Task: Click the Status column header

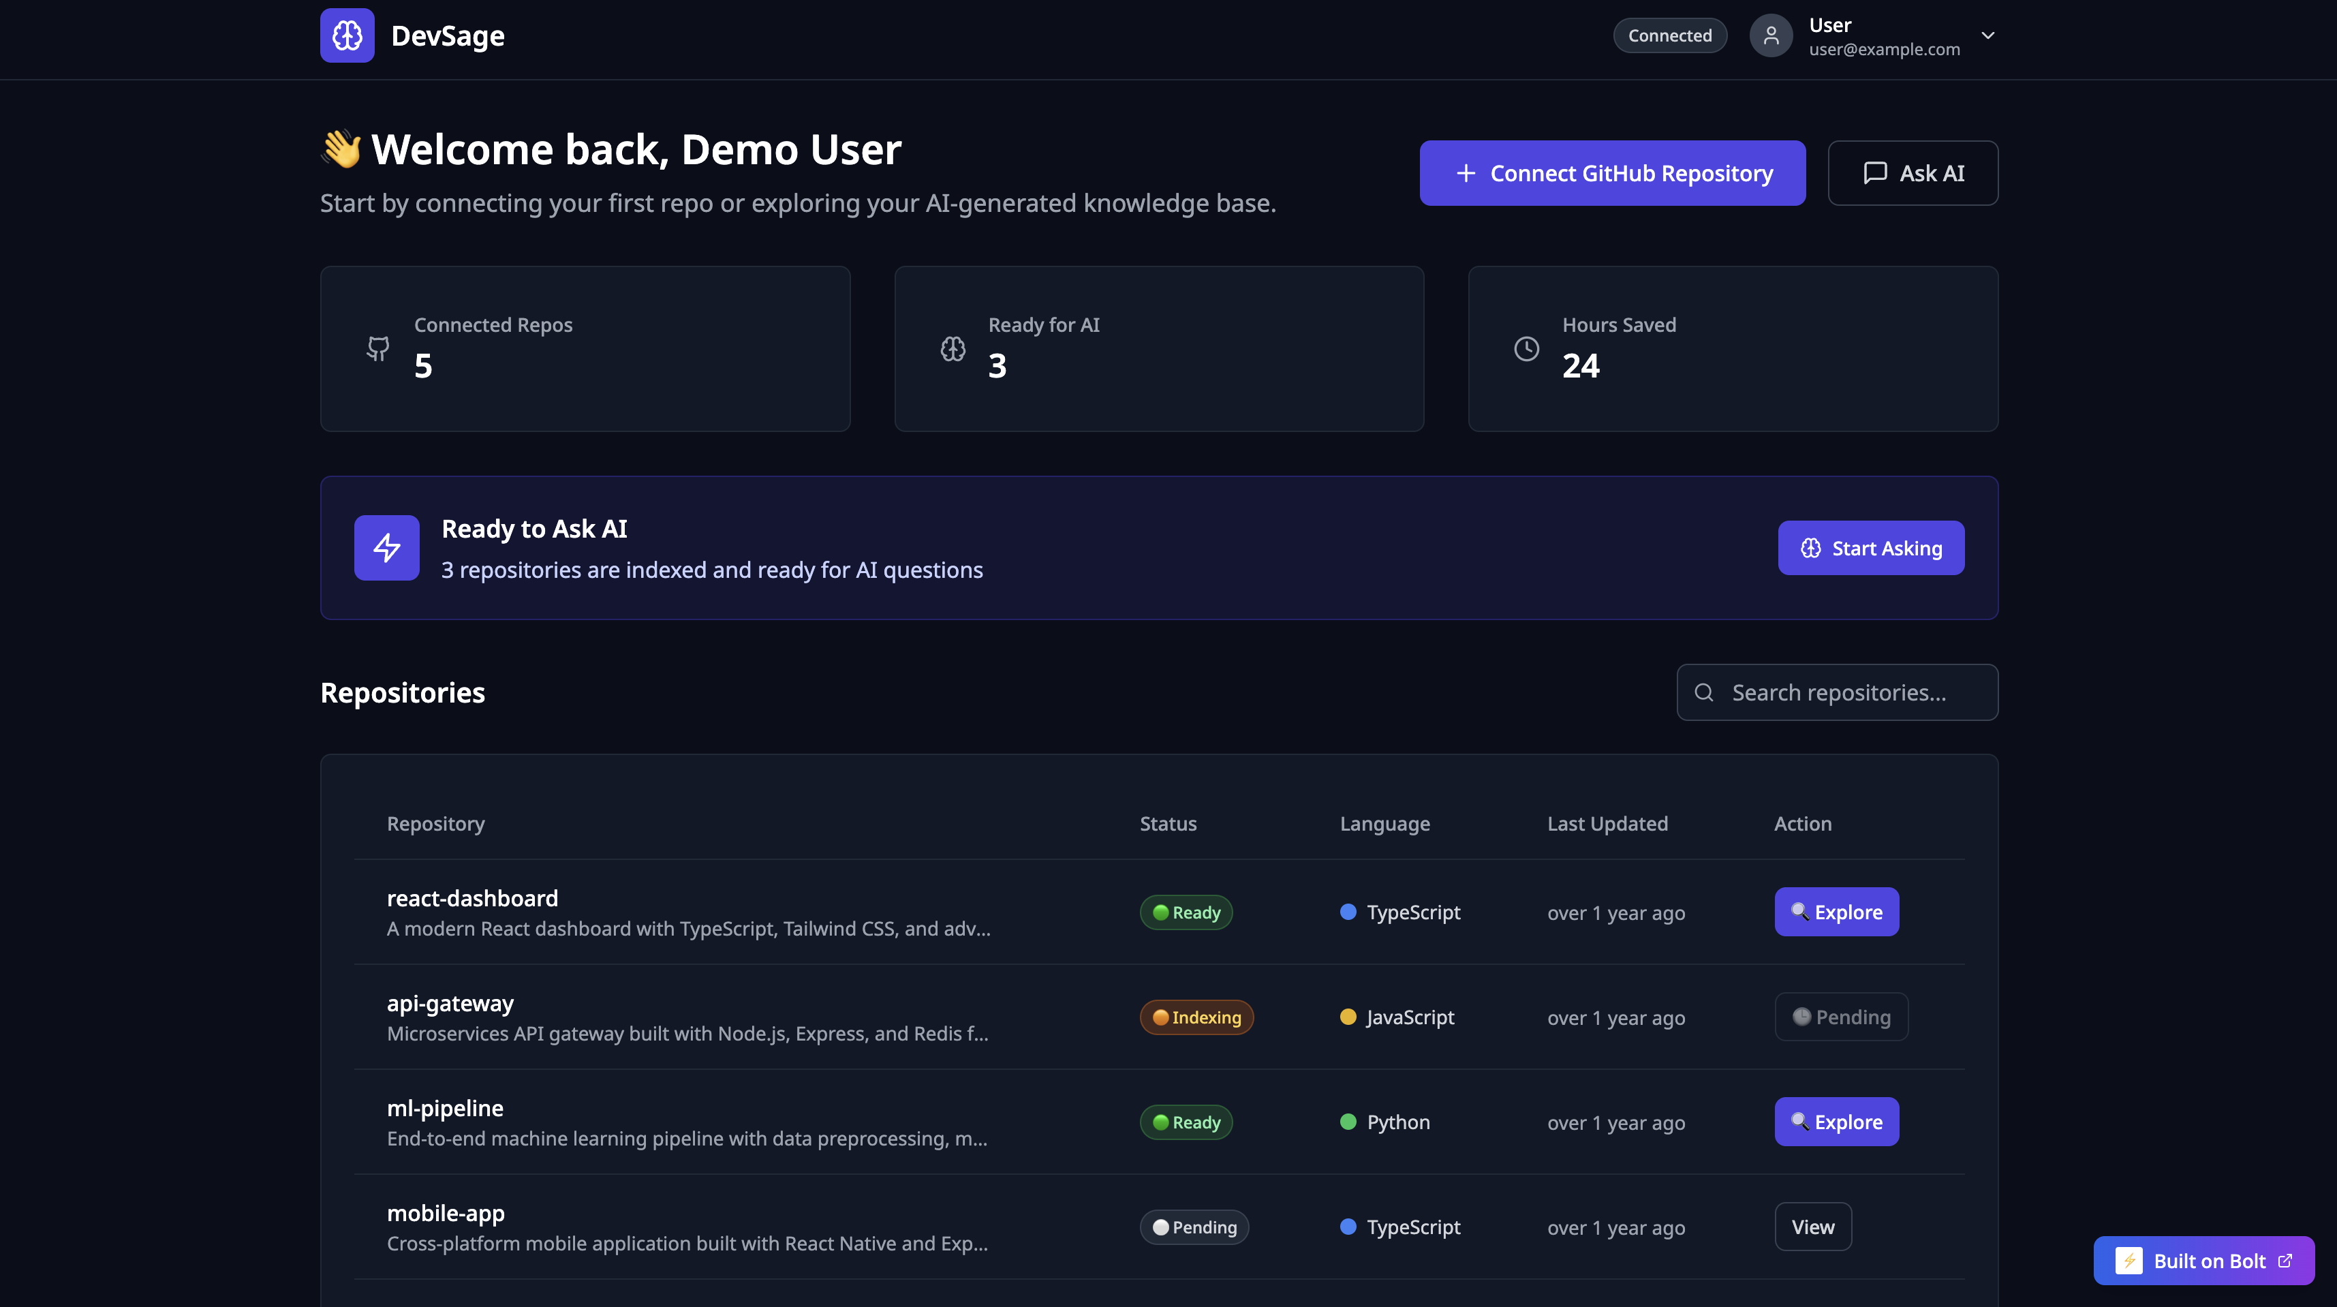Action: pyautogui.click(x=1168, y=823)
